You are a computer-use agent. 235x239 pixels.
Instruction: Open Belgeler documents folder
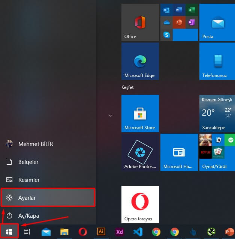[48, 162]
